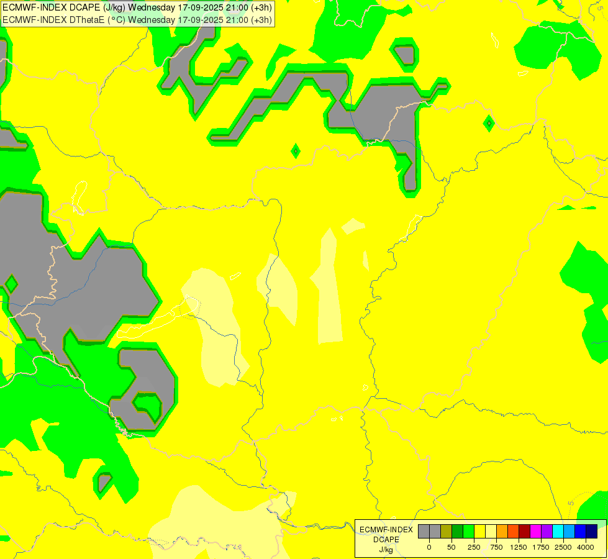Screen dimensions: 608x559
Task: Select the pale yellow legend swatch
Action: [x=491, y=531]
